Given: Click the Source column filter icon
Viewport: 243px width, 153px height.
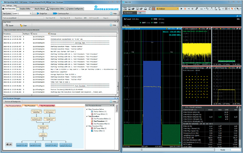Looking at the screenshot, I should (x=49, y=34).
